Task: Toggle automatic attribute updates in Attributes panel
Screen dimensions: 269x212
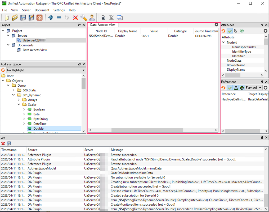Action: point(230,31)
